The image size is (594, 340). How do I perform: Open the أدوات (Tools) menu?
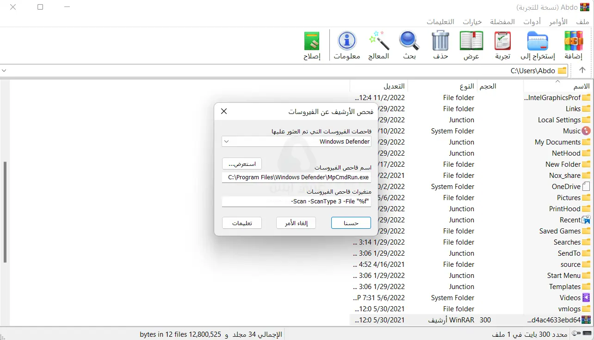click(x=532, y=21)
